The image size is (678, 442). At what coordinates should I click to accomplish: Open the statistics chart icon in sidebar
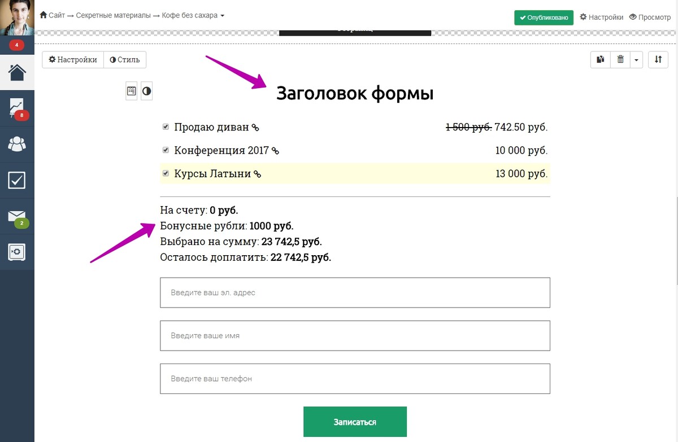click(17, 108)
